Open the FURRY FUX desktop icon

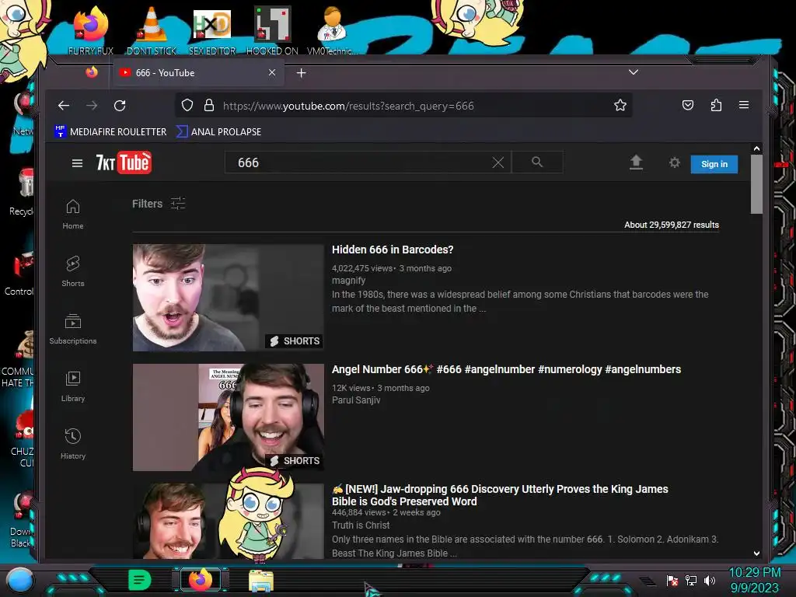click(x=91, y=30)
